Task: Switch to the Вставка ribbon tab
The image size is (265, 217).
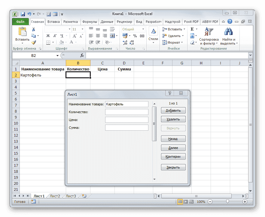Action: [53, 21]
